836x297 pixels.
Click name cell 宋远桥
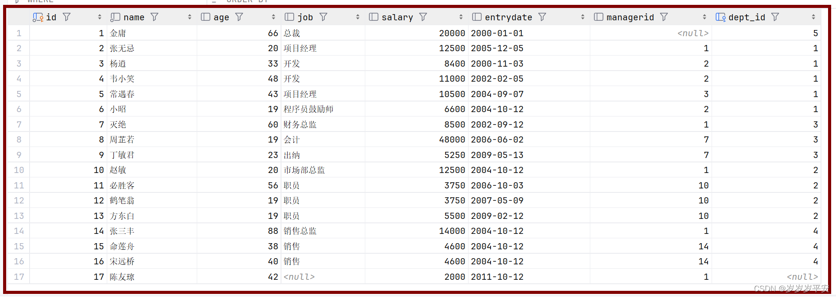click(122, 261)
